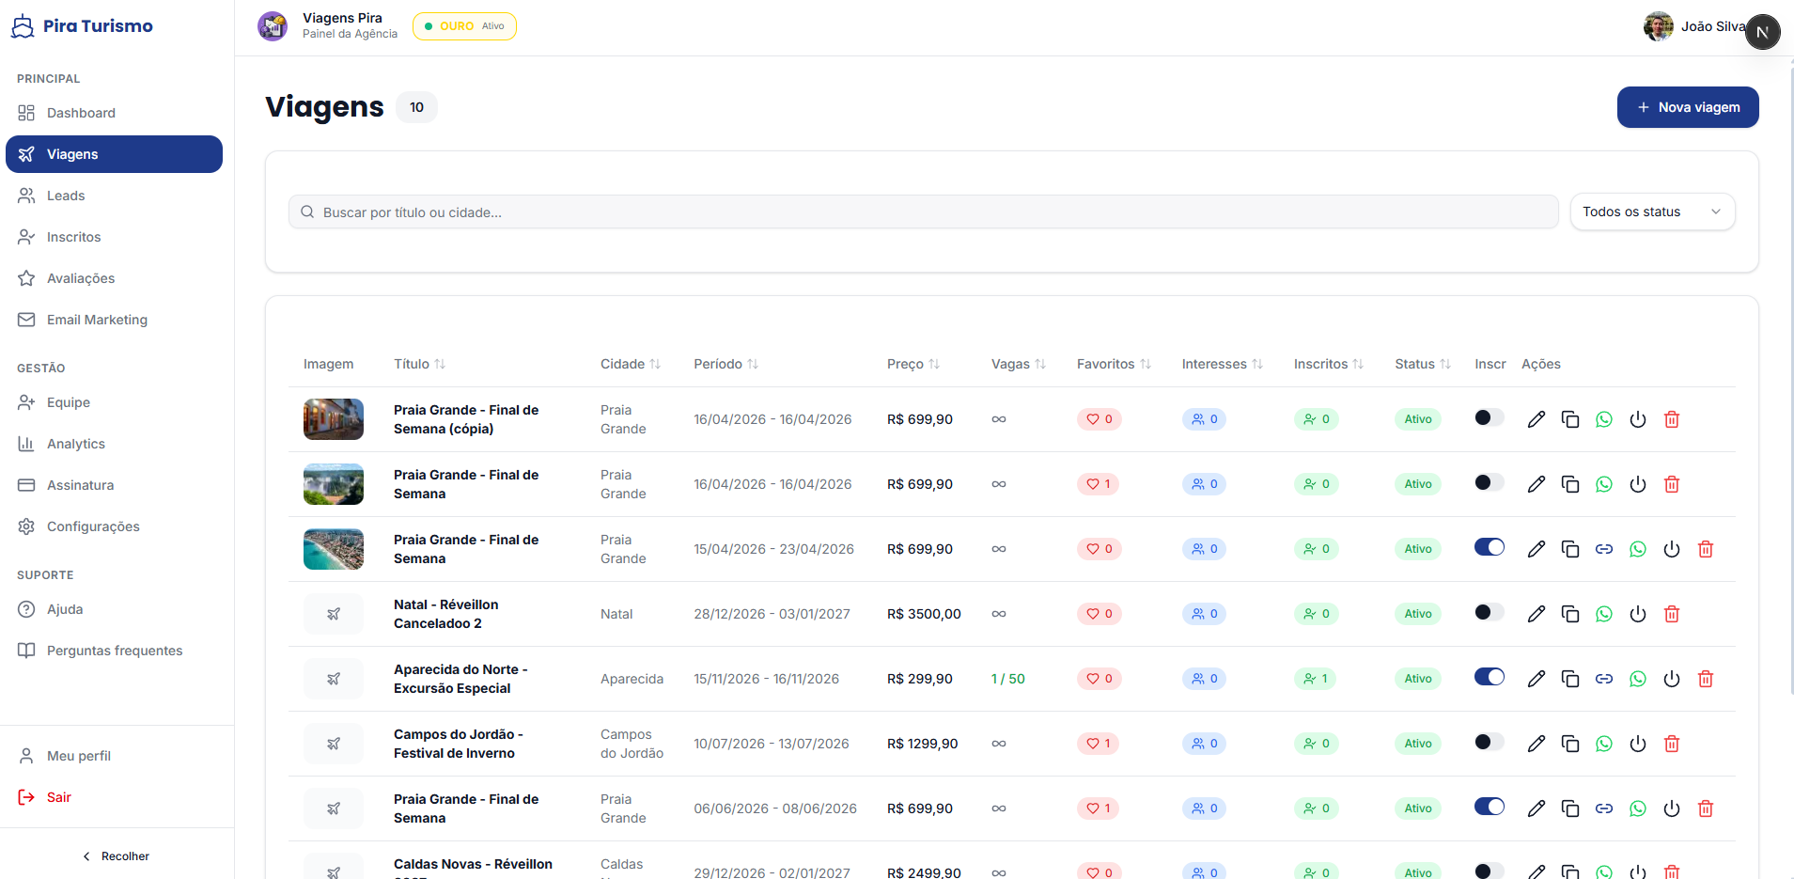Enable registration toggle for Praia Grande (cópia)
This screenshot has height=879, width=1794.
1489,418
